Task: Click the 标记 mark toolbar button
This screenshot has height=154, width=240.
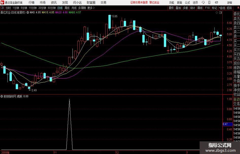Action: 214,8
